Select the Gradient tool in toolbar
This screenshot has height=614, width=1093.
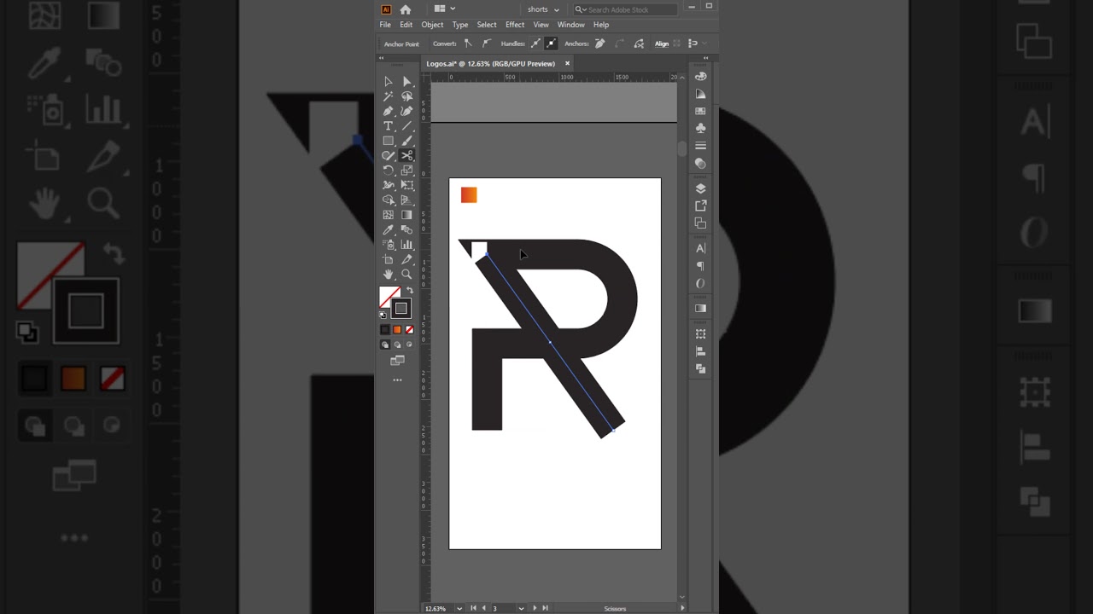point(406,215)
